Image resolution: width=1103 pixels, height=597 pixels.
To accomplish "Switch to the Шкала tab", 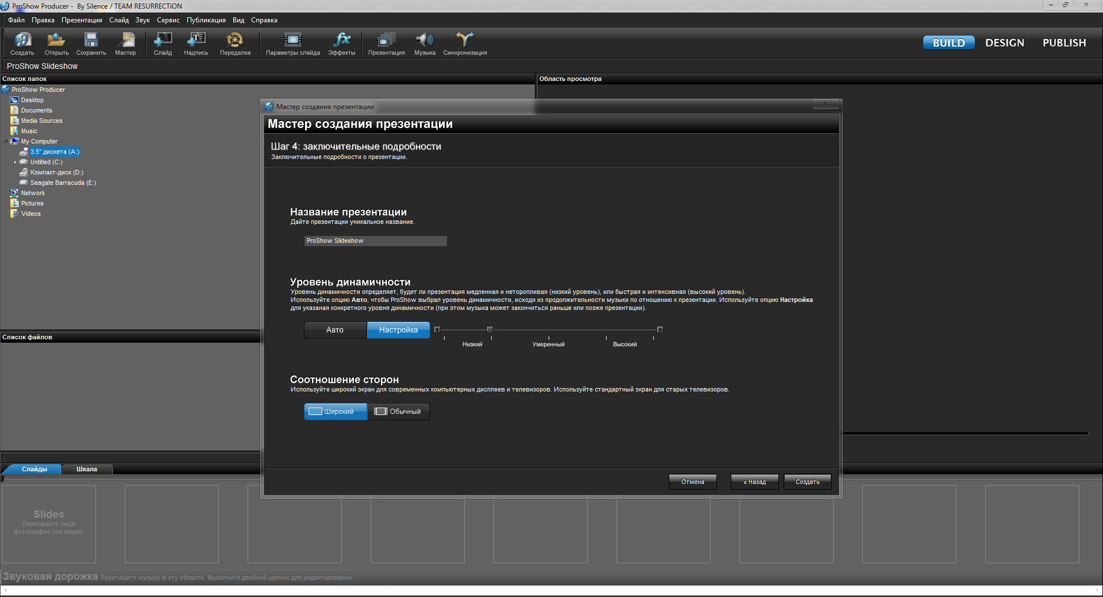I will pos(87,470).
